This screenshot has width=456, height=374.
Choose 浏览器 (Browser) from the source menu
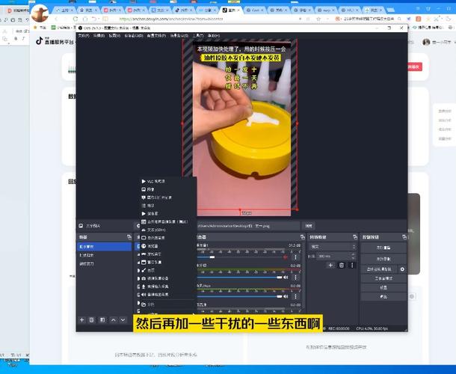152,245
